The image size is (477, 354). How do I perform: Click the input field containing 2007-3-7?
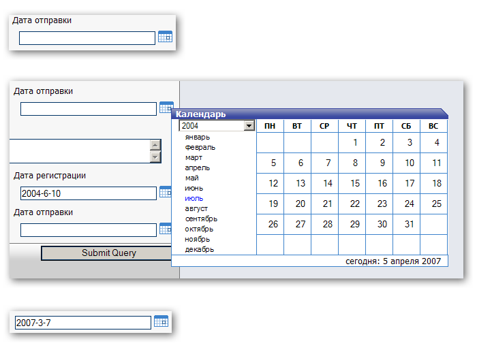pyautogui.click(x=82, y=323)
